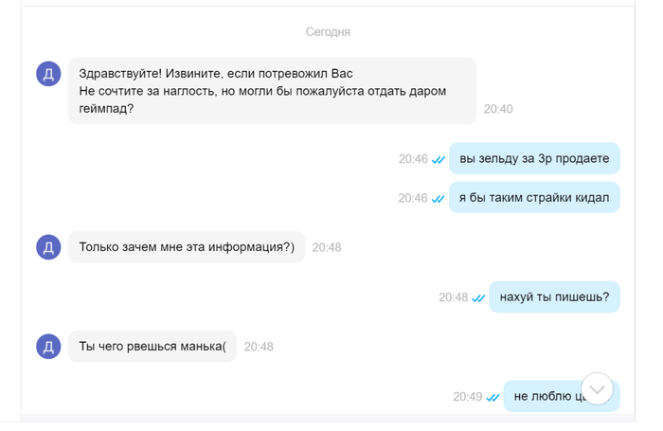This screenshot has height=431, width=663.
Task: Click read checkmarks beside "вы зельду за 3р продаете"
Action: click(439, 159)
